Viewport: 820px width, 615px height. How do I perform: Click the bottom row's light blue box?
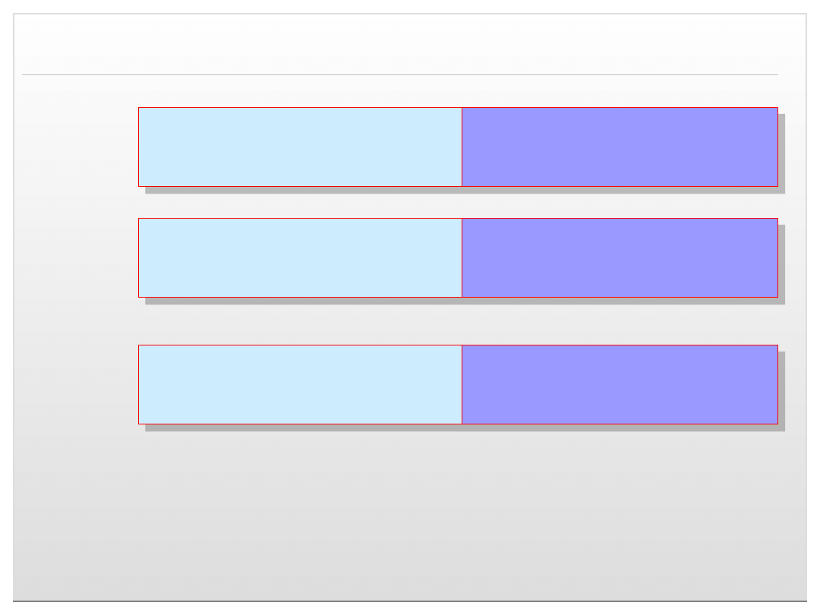coord(300,384)
